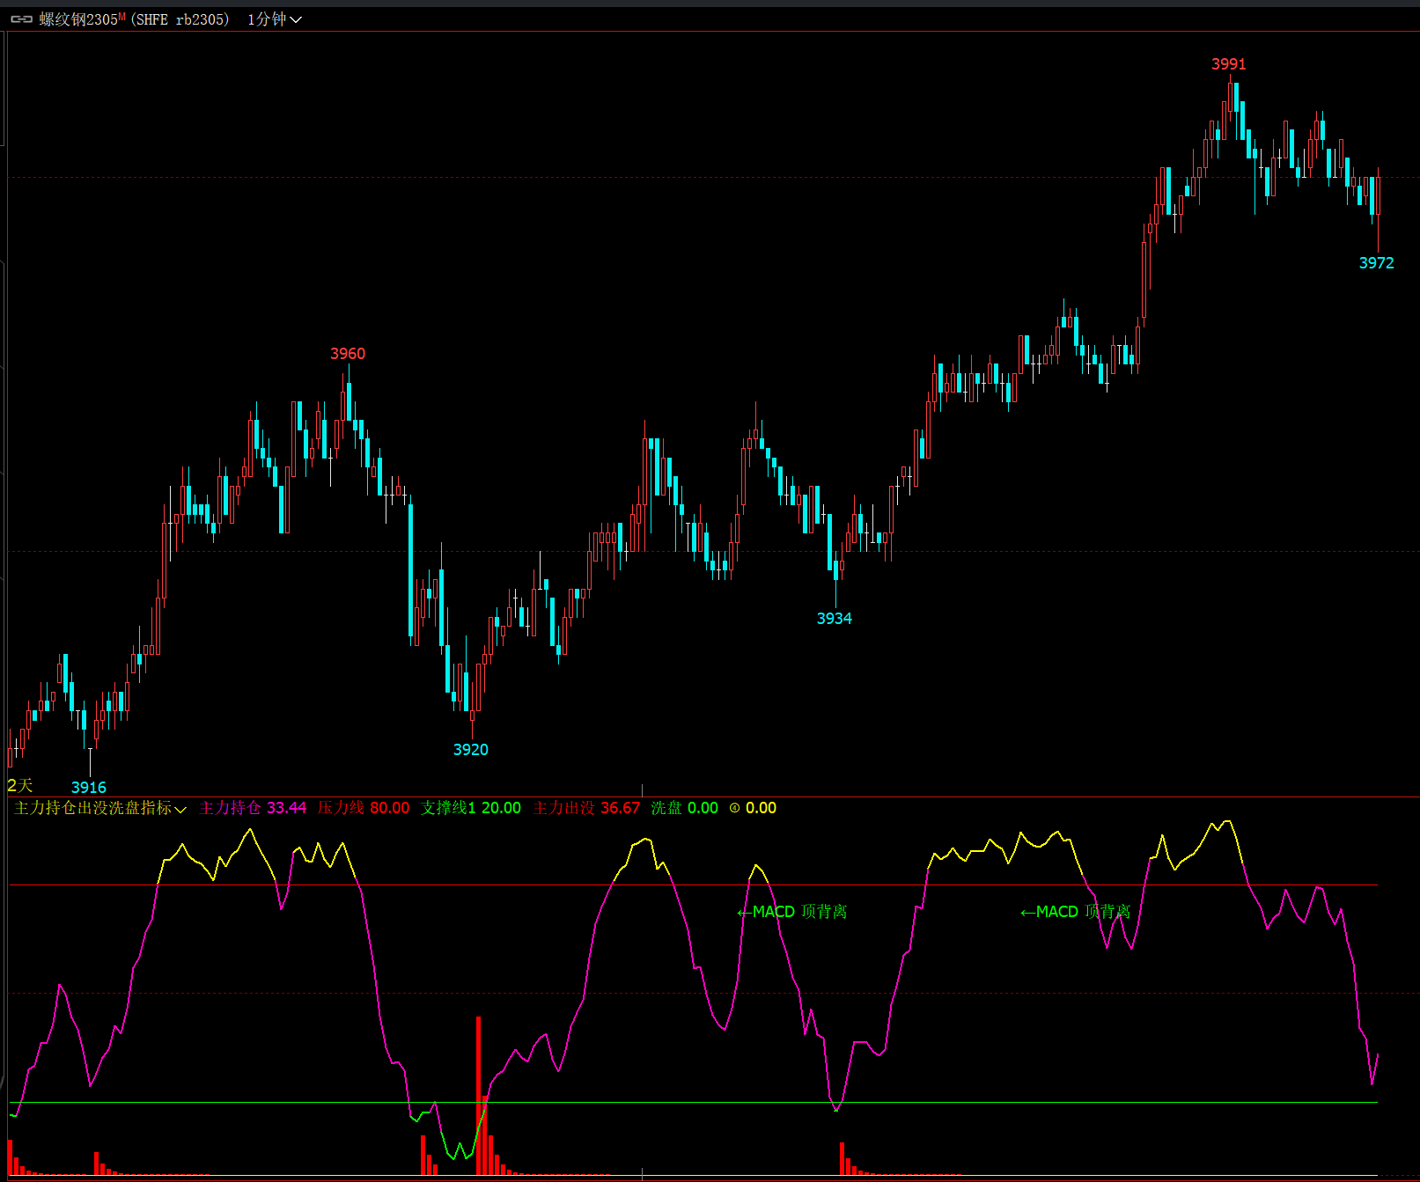1420x1182 pixels.
Task: Click the 3916 low price label
Action: click(89, 788)
